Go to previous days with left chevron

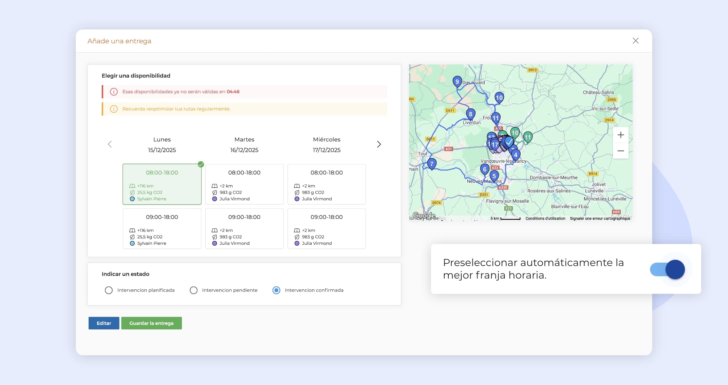(110, 144)
